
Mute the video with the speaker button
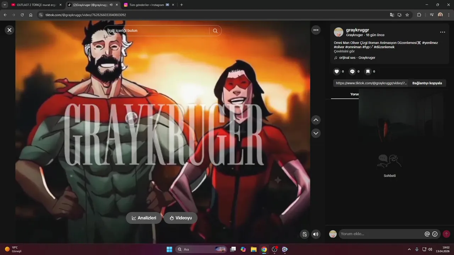coord(315,234)
